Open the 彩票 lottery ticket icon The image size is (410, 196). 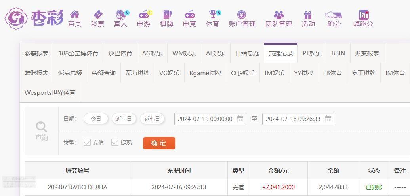pyautogui.click(x=98, y=14)
